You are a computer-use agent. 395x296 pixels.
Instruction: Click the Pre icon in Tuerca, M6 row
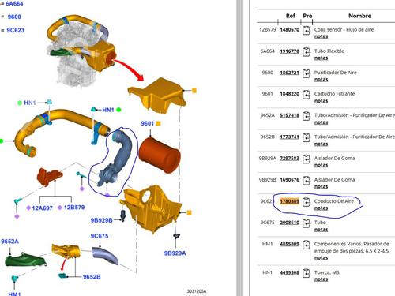click(x=307, y=273)
